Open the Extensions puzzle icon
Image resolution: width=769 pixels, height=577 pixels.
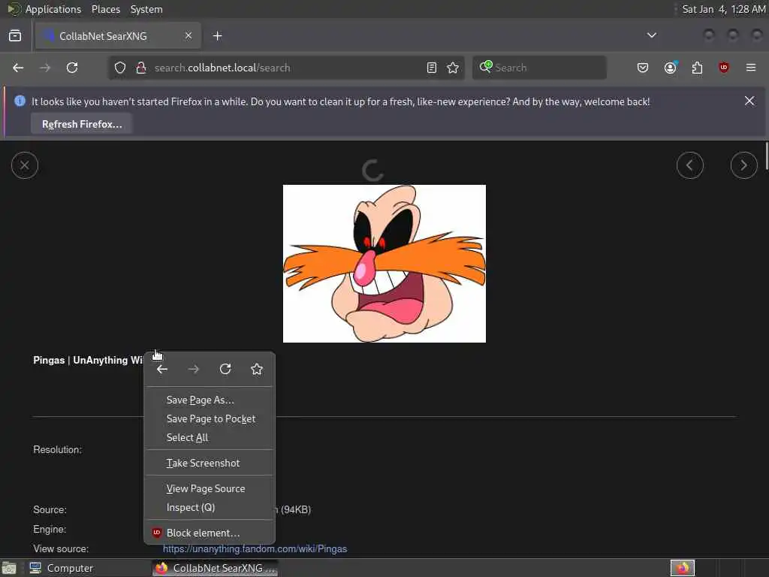tap(697, 68)
